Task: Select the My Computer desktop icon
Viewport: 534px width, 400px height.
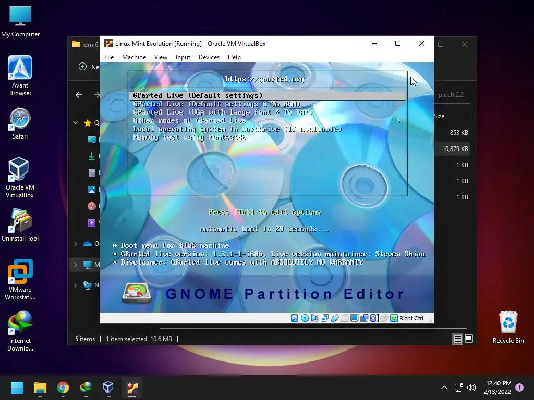Action: (20, 22)
